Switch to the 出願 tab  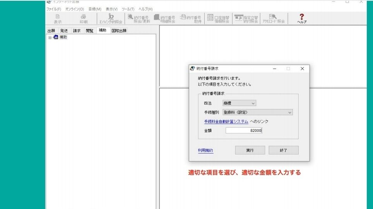[x=51, y=30]
